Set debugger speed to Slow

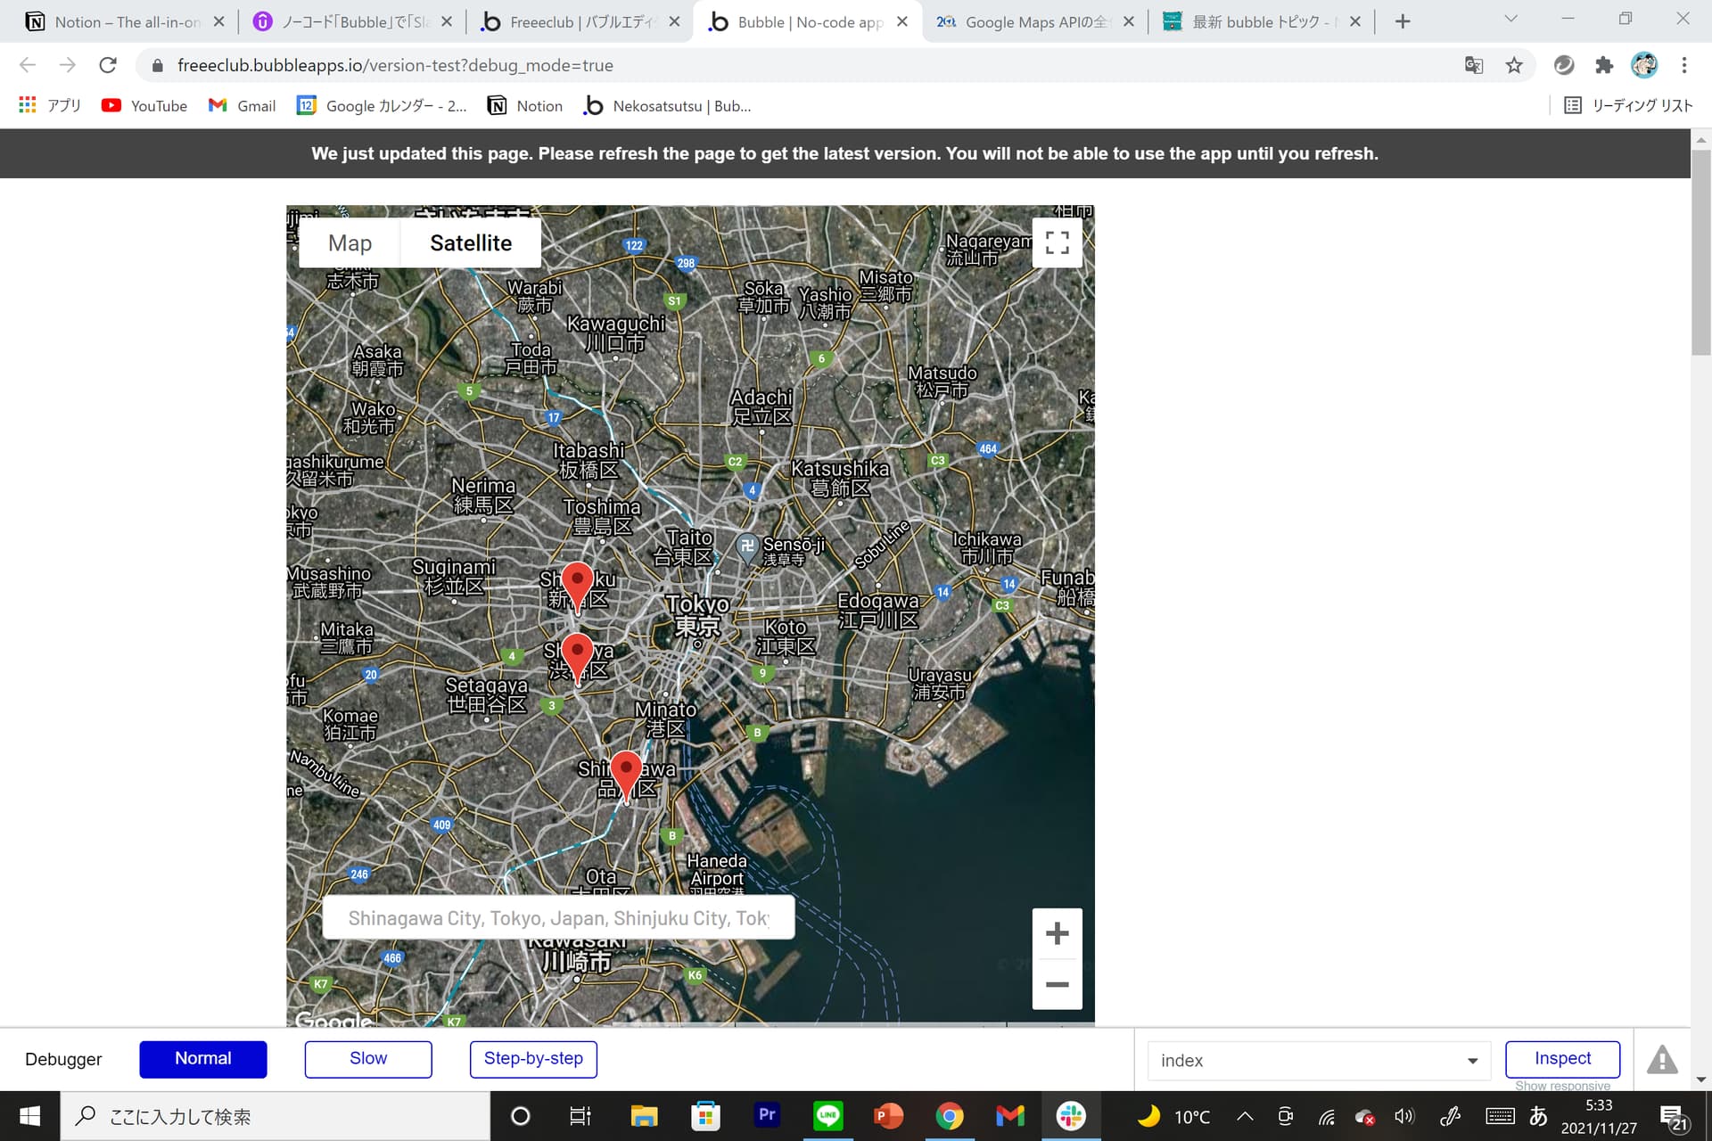click(368, 1059)
